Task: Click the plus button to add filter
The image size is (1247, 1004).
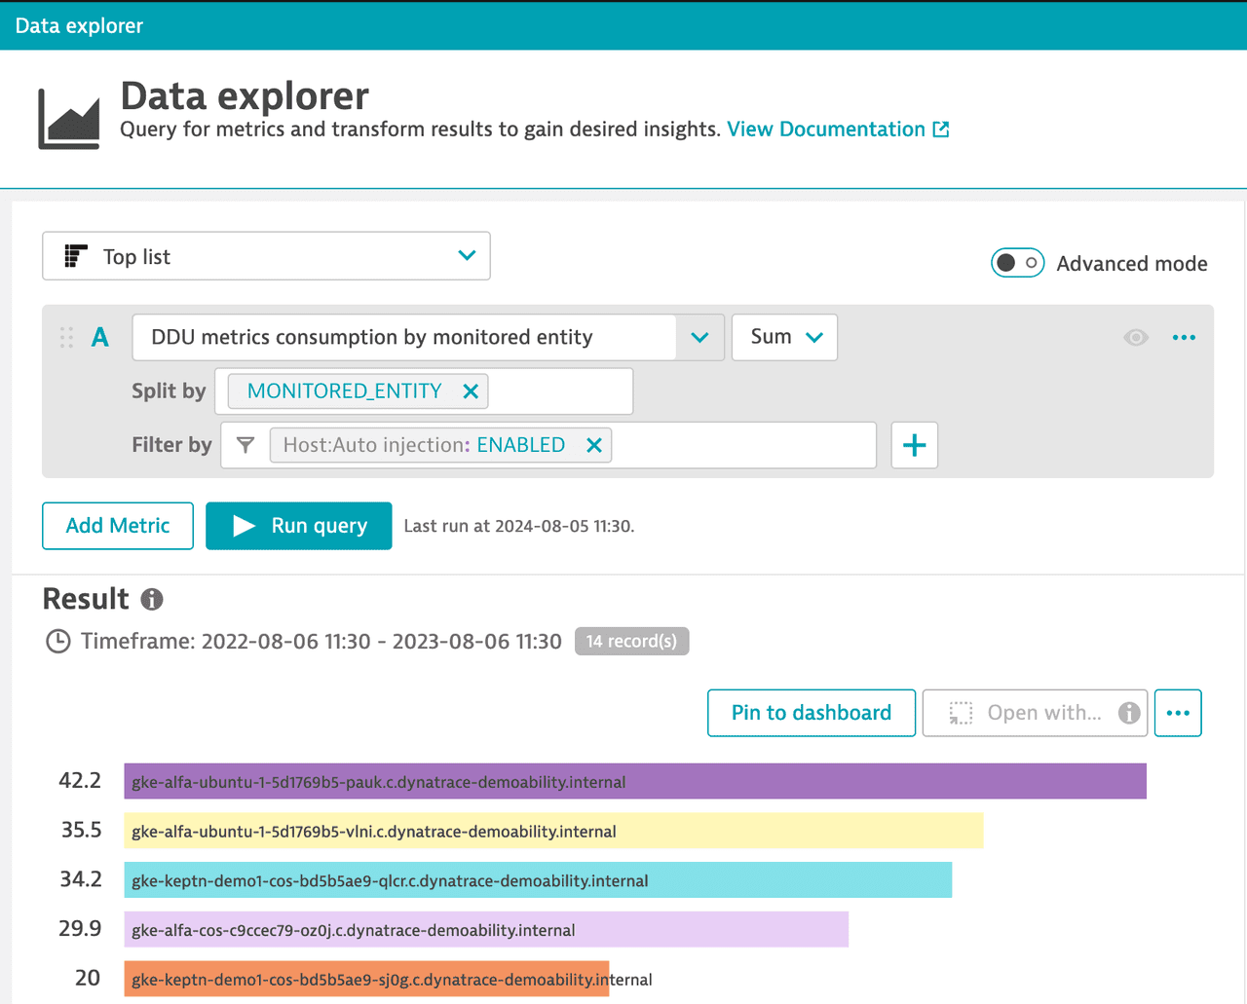Action: pyautogui.click(x=915, y=445)
